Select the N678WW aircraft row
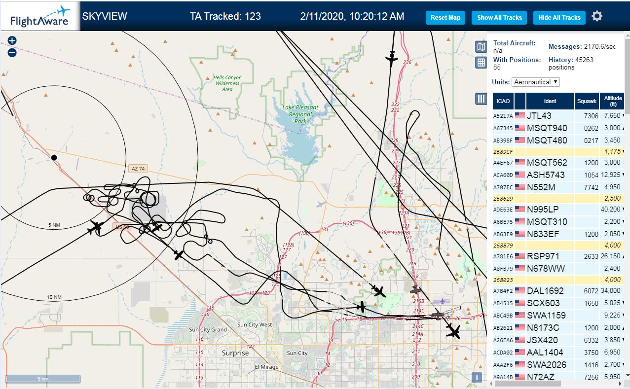This screenshot has width=630, height=389. (x=558, y=268)
